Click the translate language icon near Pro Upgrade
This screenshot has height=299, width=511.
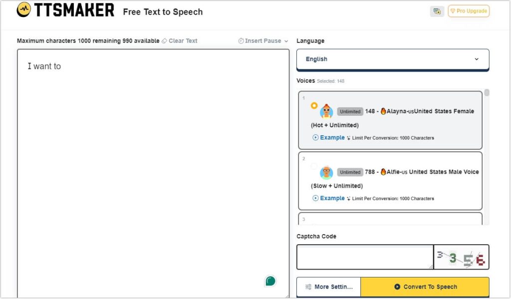(437, 11)
